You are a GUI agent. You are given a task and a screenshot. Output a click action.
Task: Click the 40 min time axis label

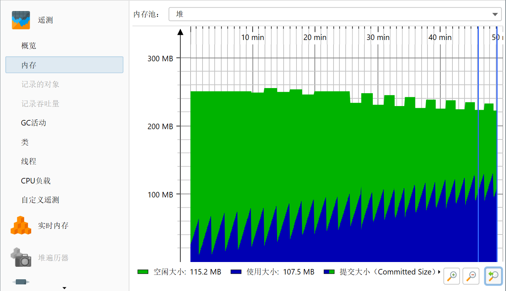[440, 37]
